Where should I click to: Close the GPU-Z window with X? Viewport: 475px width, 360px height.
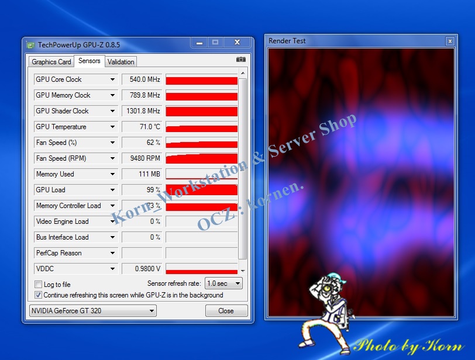[237, 42]
